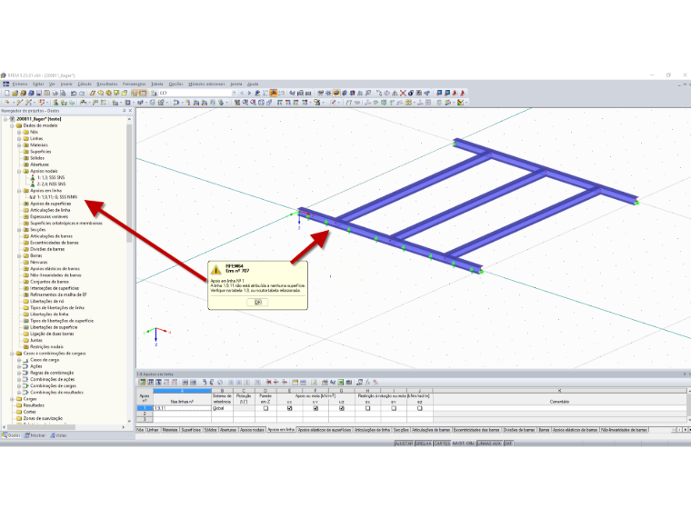This screenshot has height=518, width=691.
Task: Click the warning triangle icon in error dialog
Action: pos(215,270)
